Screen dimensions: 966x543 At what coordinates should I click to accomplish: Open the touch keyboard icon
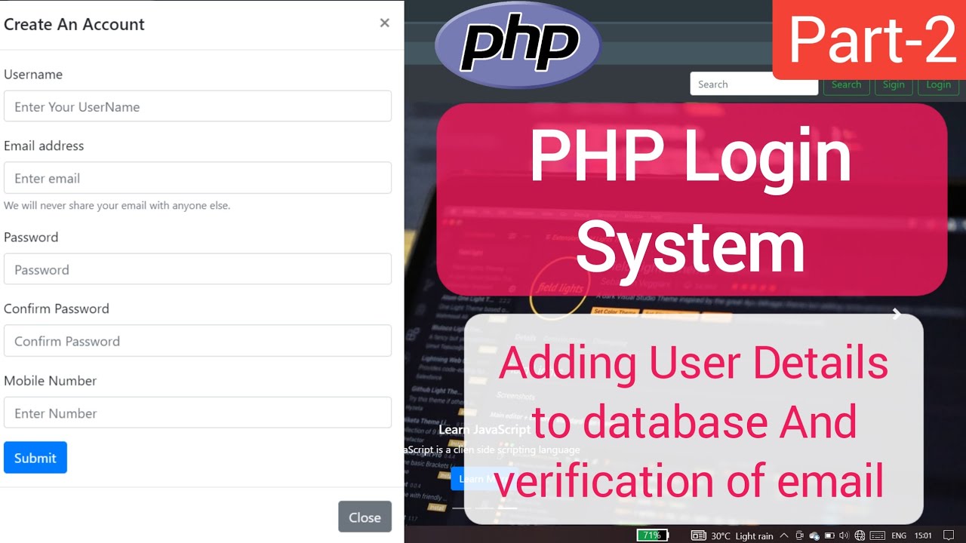tap(877, 535)
